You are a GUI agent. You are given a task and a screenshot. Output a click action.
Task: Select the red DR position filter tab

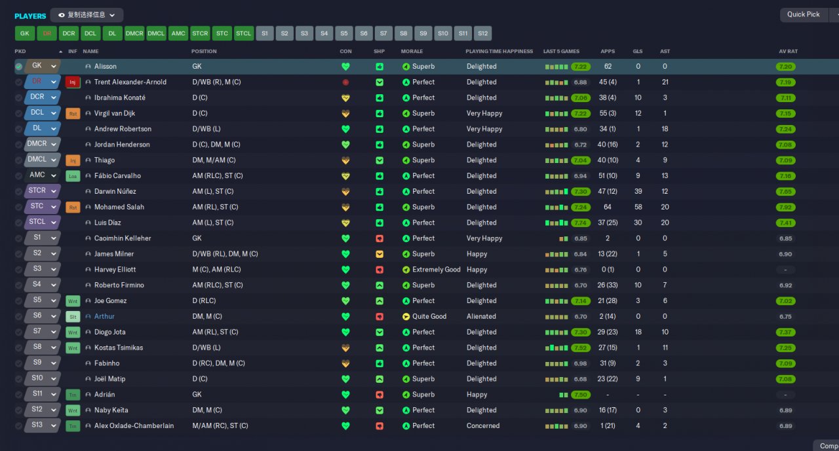pos(47,33)
